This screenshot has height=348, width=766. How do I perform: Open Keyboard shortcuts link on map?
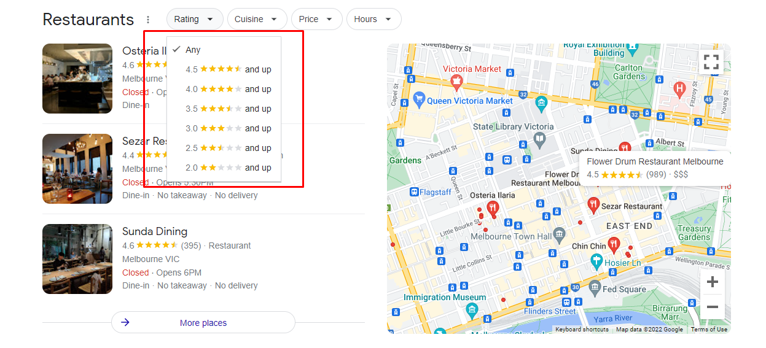(x=582, y=330)
